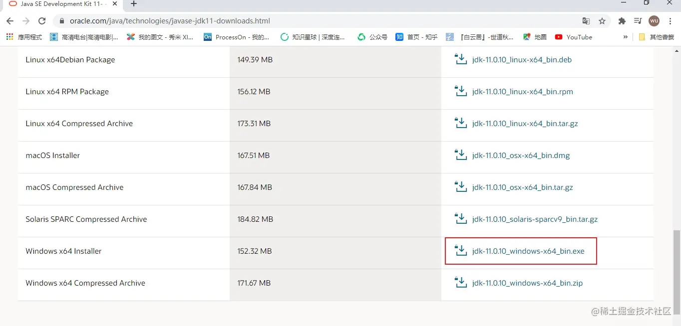Open the Apps grid bookmark icon
This screenshot has width=681, height=326.
click(9, 37)
